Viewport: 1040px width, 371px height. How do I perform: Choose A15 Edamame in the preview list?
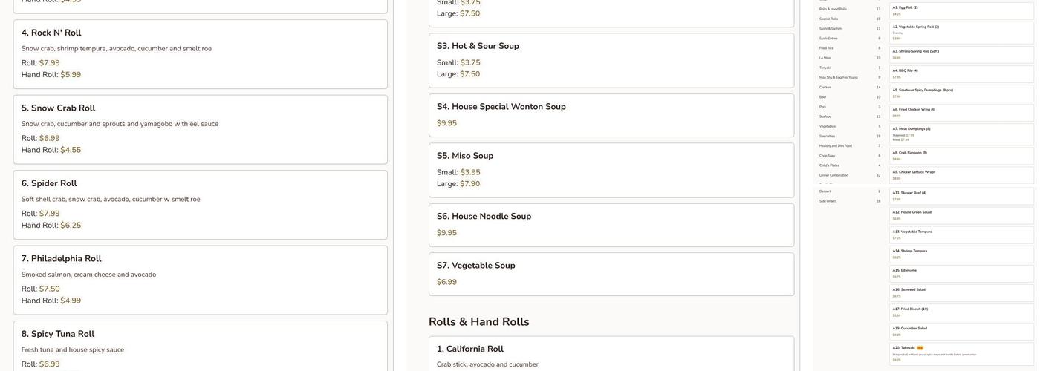tap(961, 273)
